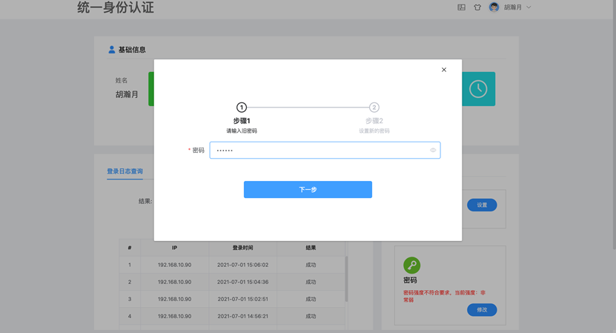Open the theme shirt icon in header
This screenshot has height=333, width=616.
(x=477, y=7)
